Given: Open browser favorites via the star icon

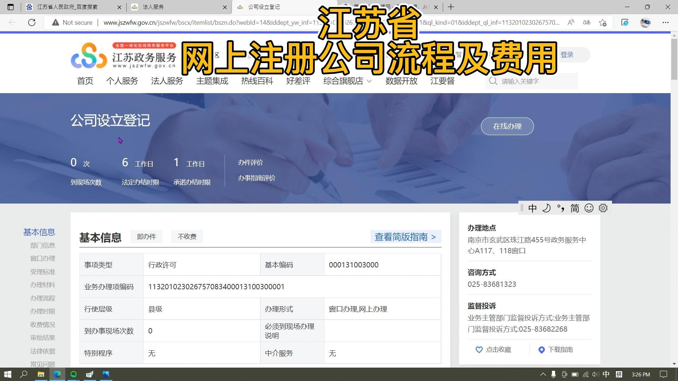Looking at the screenshot, I should tap(603, 22).
